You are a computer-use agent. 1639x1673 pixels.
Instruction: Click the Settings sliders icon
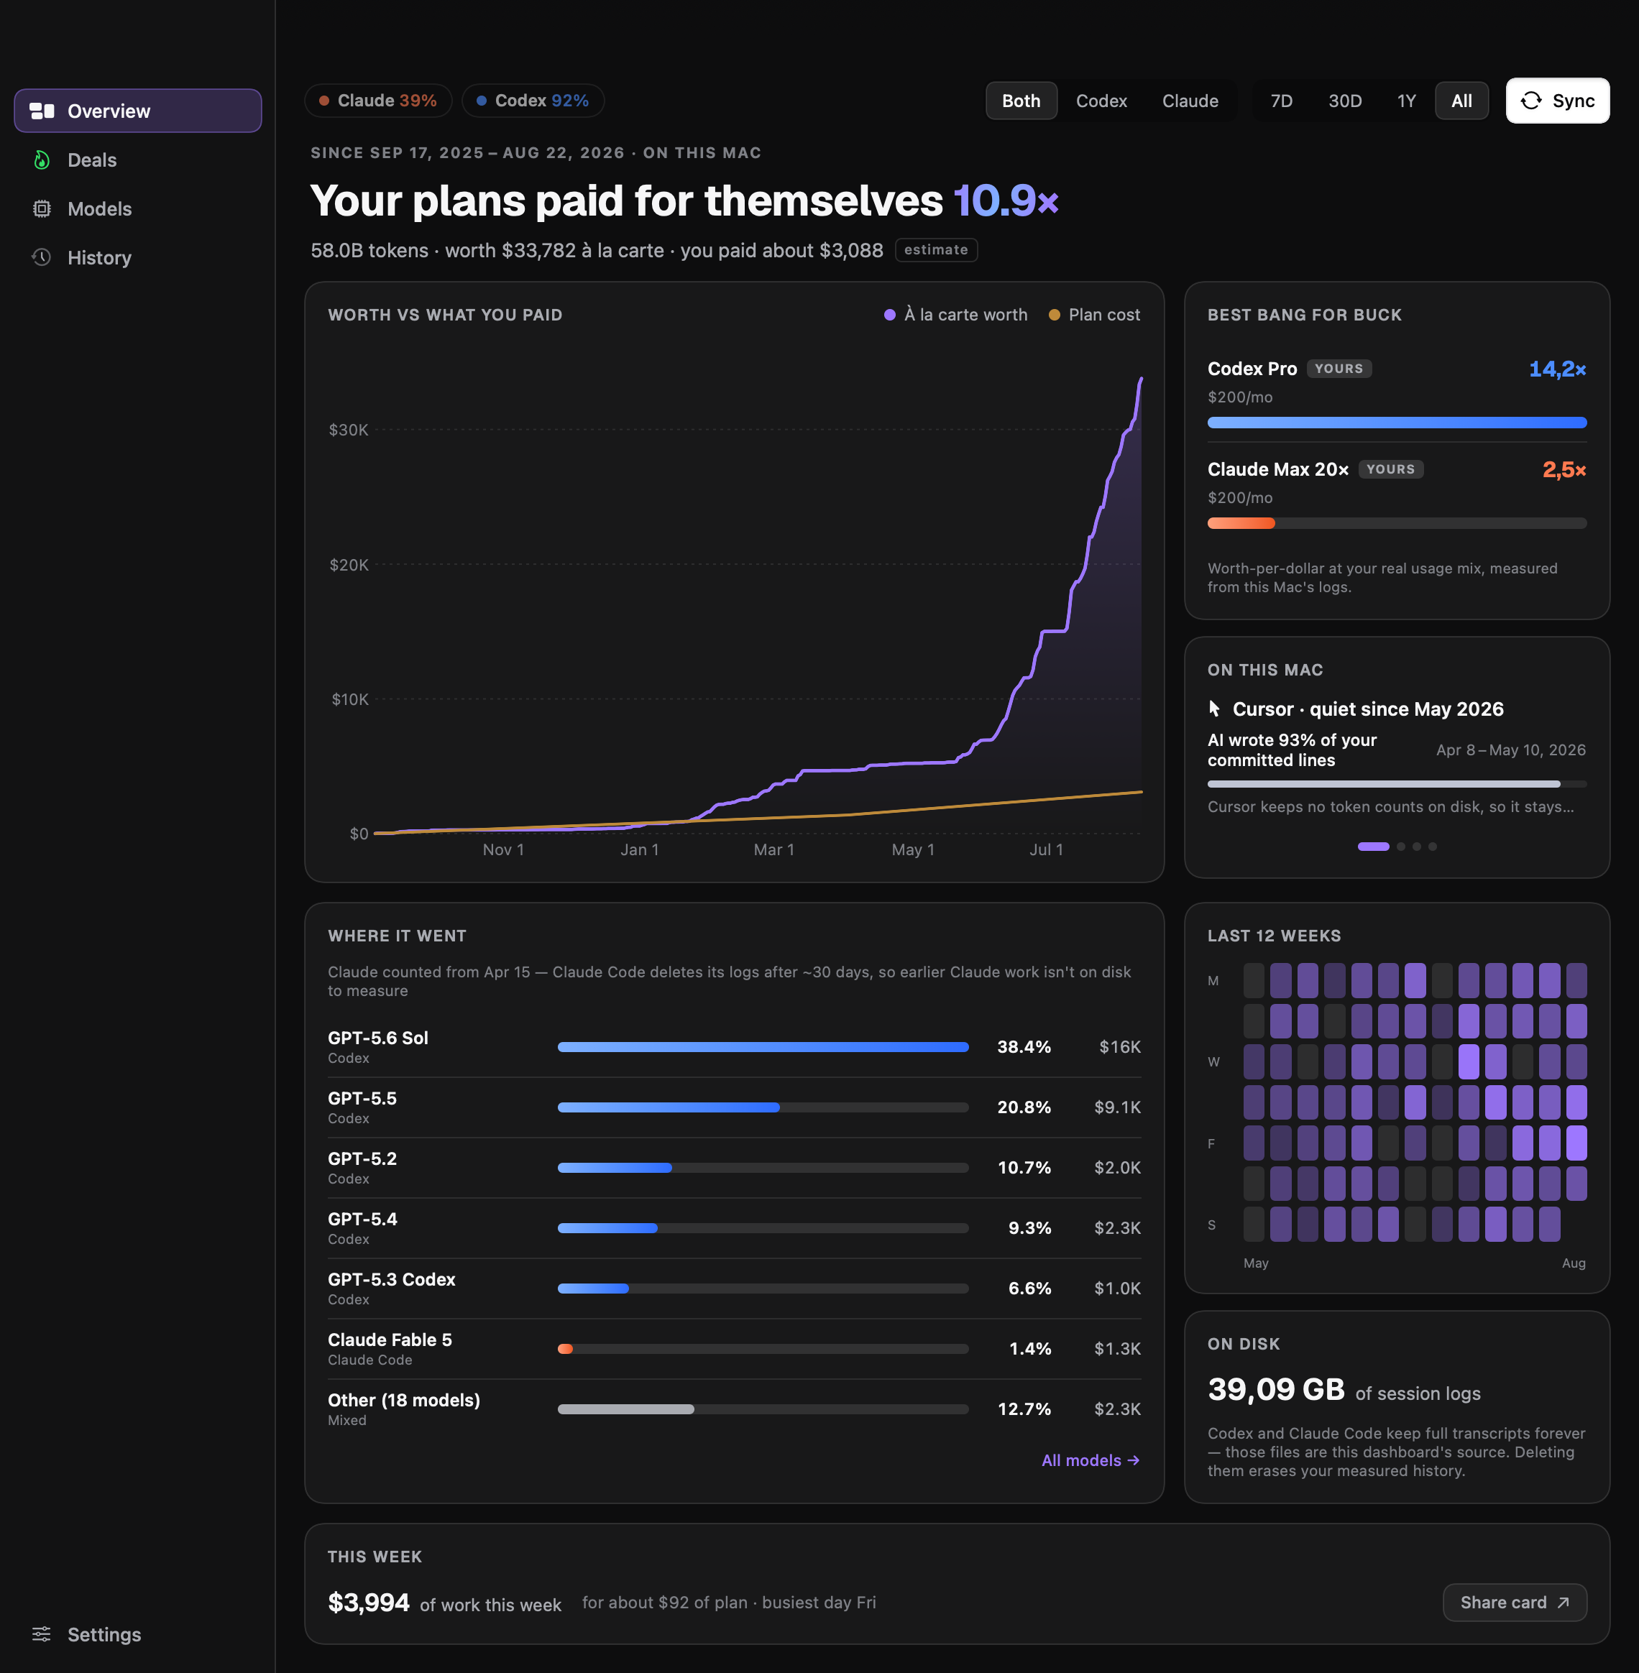tap(41, 1634)
